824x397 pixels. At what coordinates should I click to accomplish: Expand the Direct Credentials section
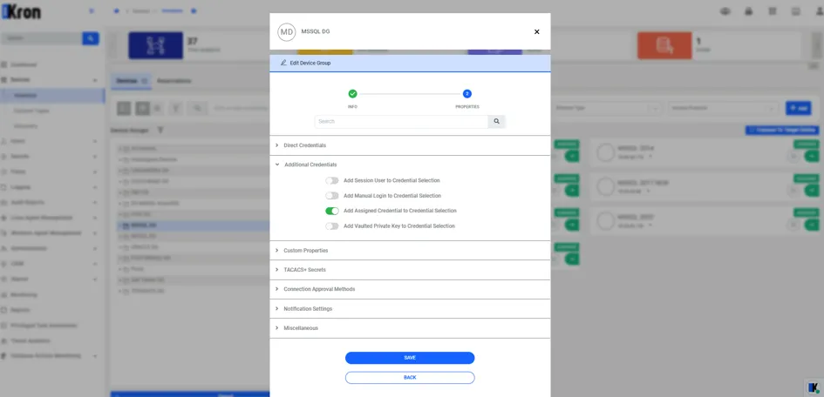click(x=410, y=145)
